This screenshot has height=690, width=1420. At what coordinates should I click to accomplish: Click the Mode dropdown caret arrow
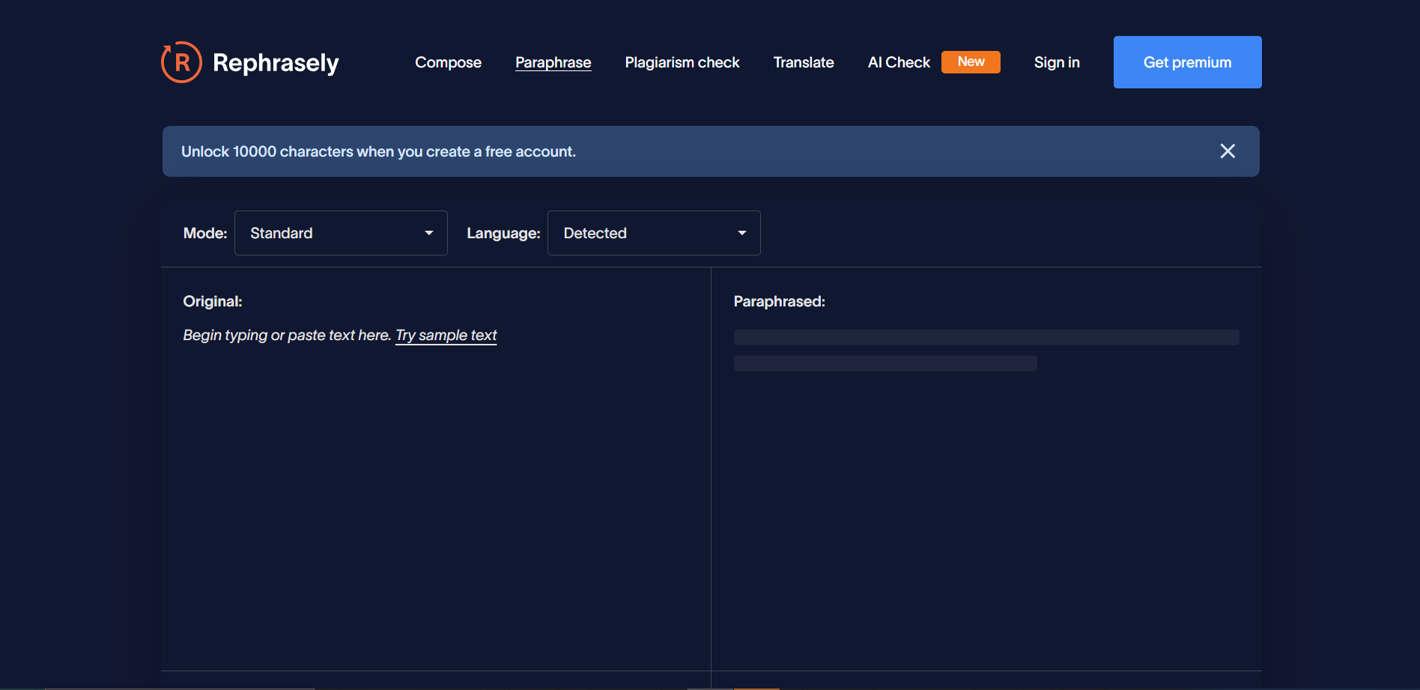tap(429, 233)
